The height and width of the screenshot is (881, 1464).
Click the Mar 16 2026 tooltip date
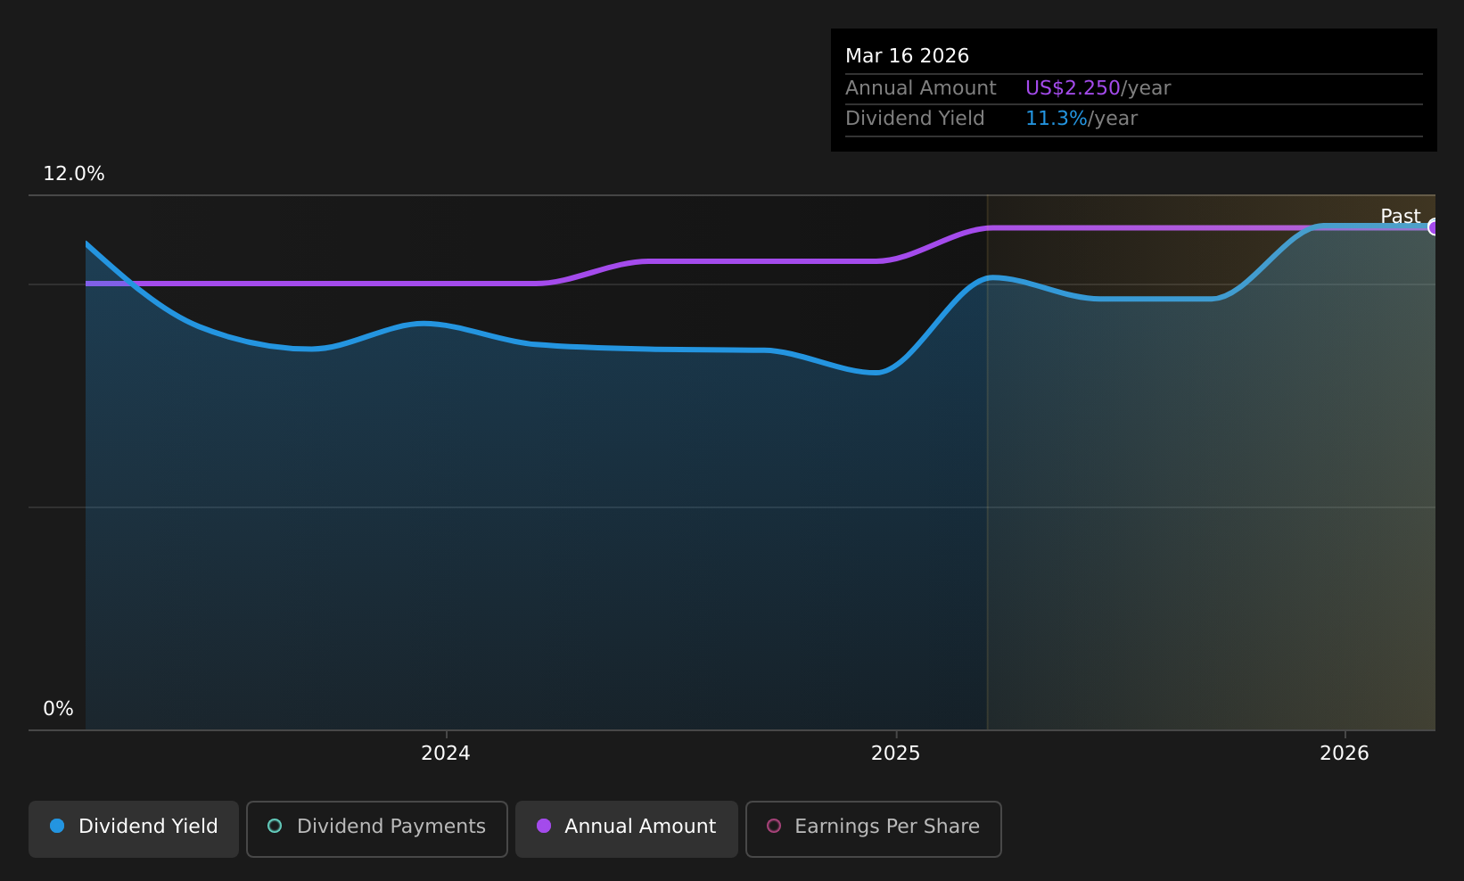click(907, 56)
